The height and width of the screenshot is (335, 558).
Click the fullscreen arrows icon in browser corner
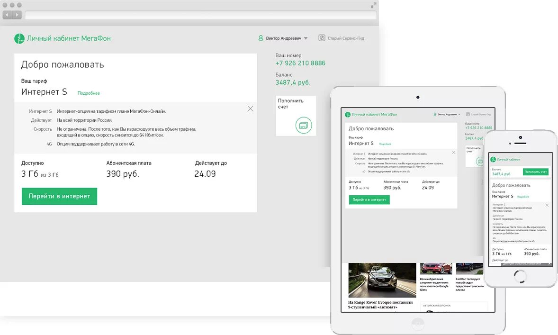pyautogui.click(x=373, y=5)
